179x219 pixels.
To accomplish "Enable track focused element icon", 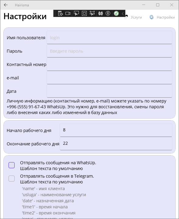I will (92, 13).
